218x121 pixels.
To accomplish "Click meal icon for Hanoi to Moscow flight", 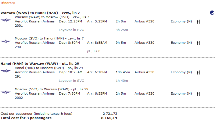I will [x=198, y=72].
